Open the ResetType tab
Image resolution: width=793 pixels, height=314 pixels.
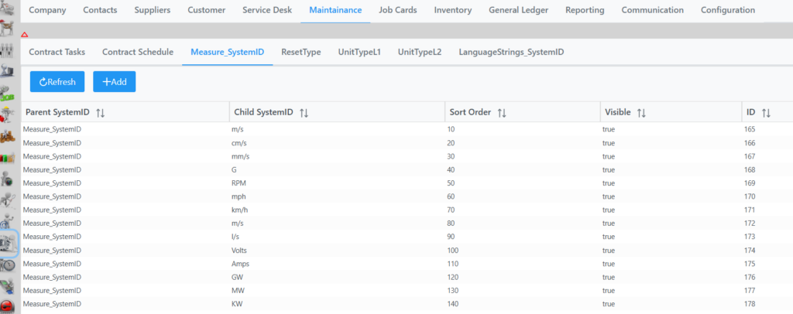(x=300, y=53)
